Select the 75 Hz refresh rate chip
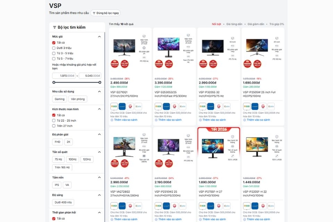This screenshot has width=333, height=222. pos(58,160)
